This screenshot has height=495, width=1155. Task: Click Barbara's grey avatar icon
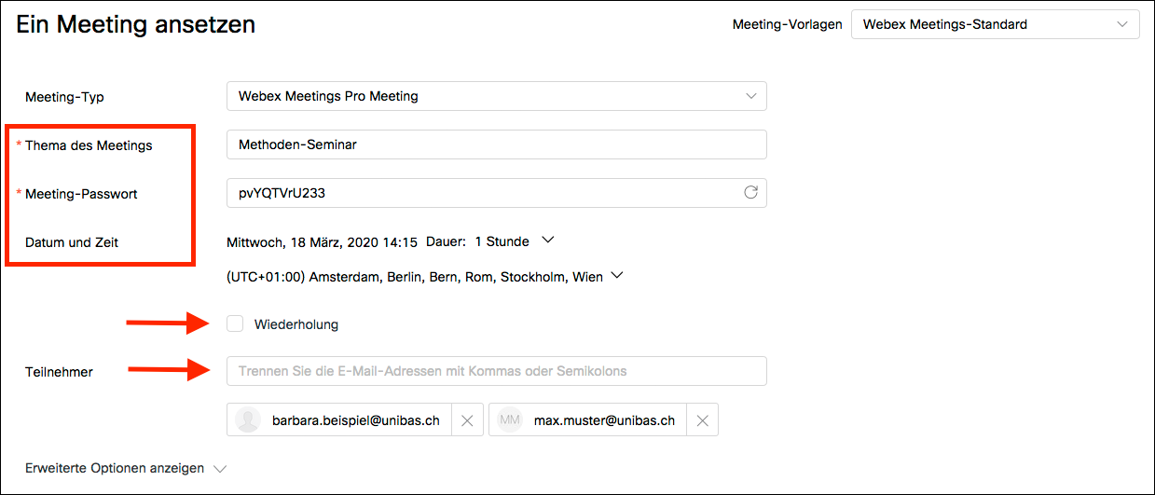tap(248, 420)
